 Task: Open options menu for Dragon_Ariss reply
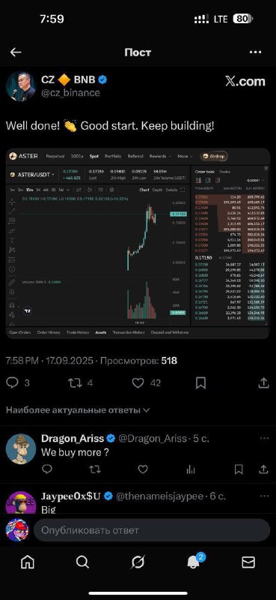tap(264, 438)
